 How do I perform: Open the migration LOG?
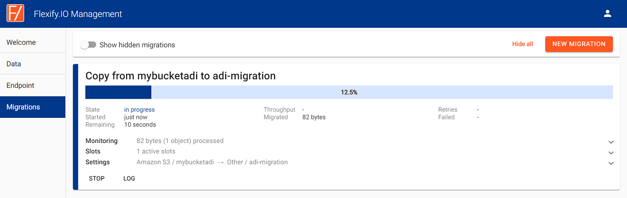[129, 178]
